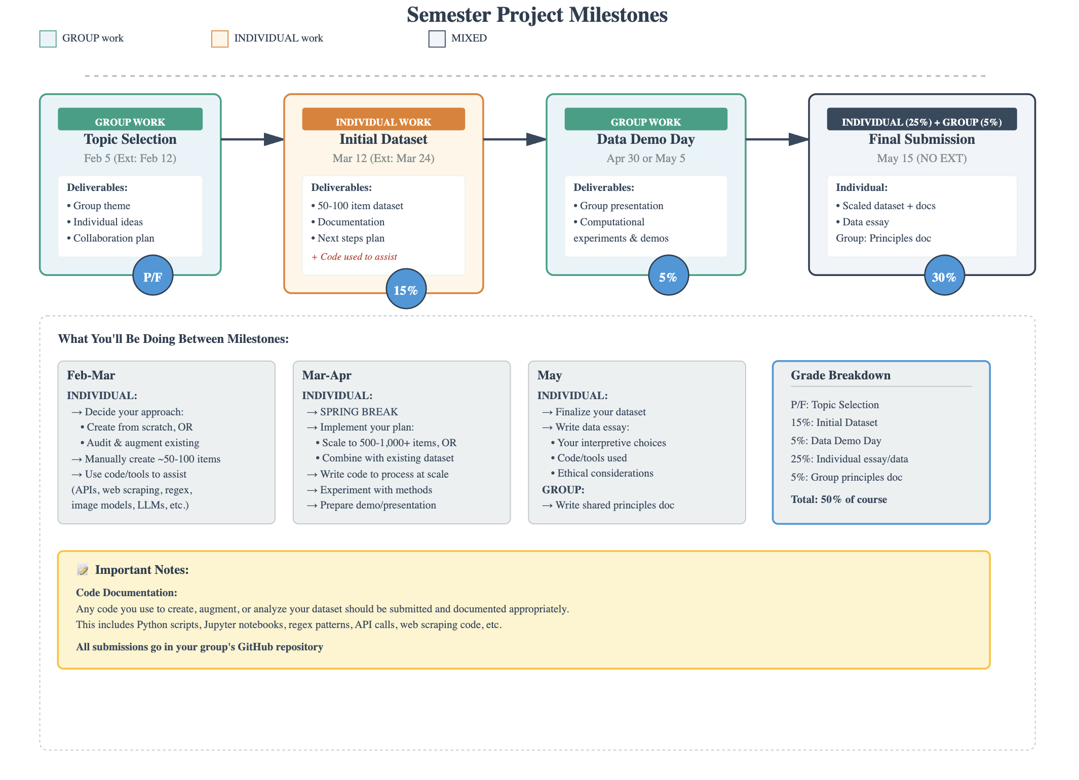The image size is (1079, 780).
Task: Click arrow between Topic Selection and Initial Dataset
Action: coord(252,139)
